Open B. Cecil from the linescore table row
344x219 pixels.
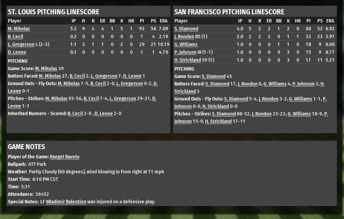15,36
